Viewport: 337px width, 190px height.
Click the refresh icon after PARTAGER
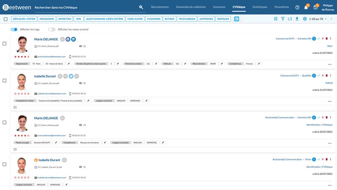point(237,19)
